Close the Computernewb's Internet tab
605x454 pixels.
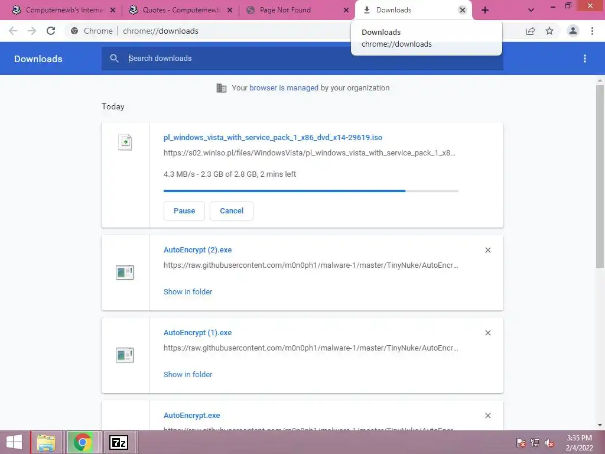tap(113, 10)
